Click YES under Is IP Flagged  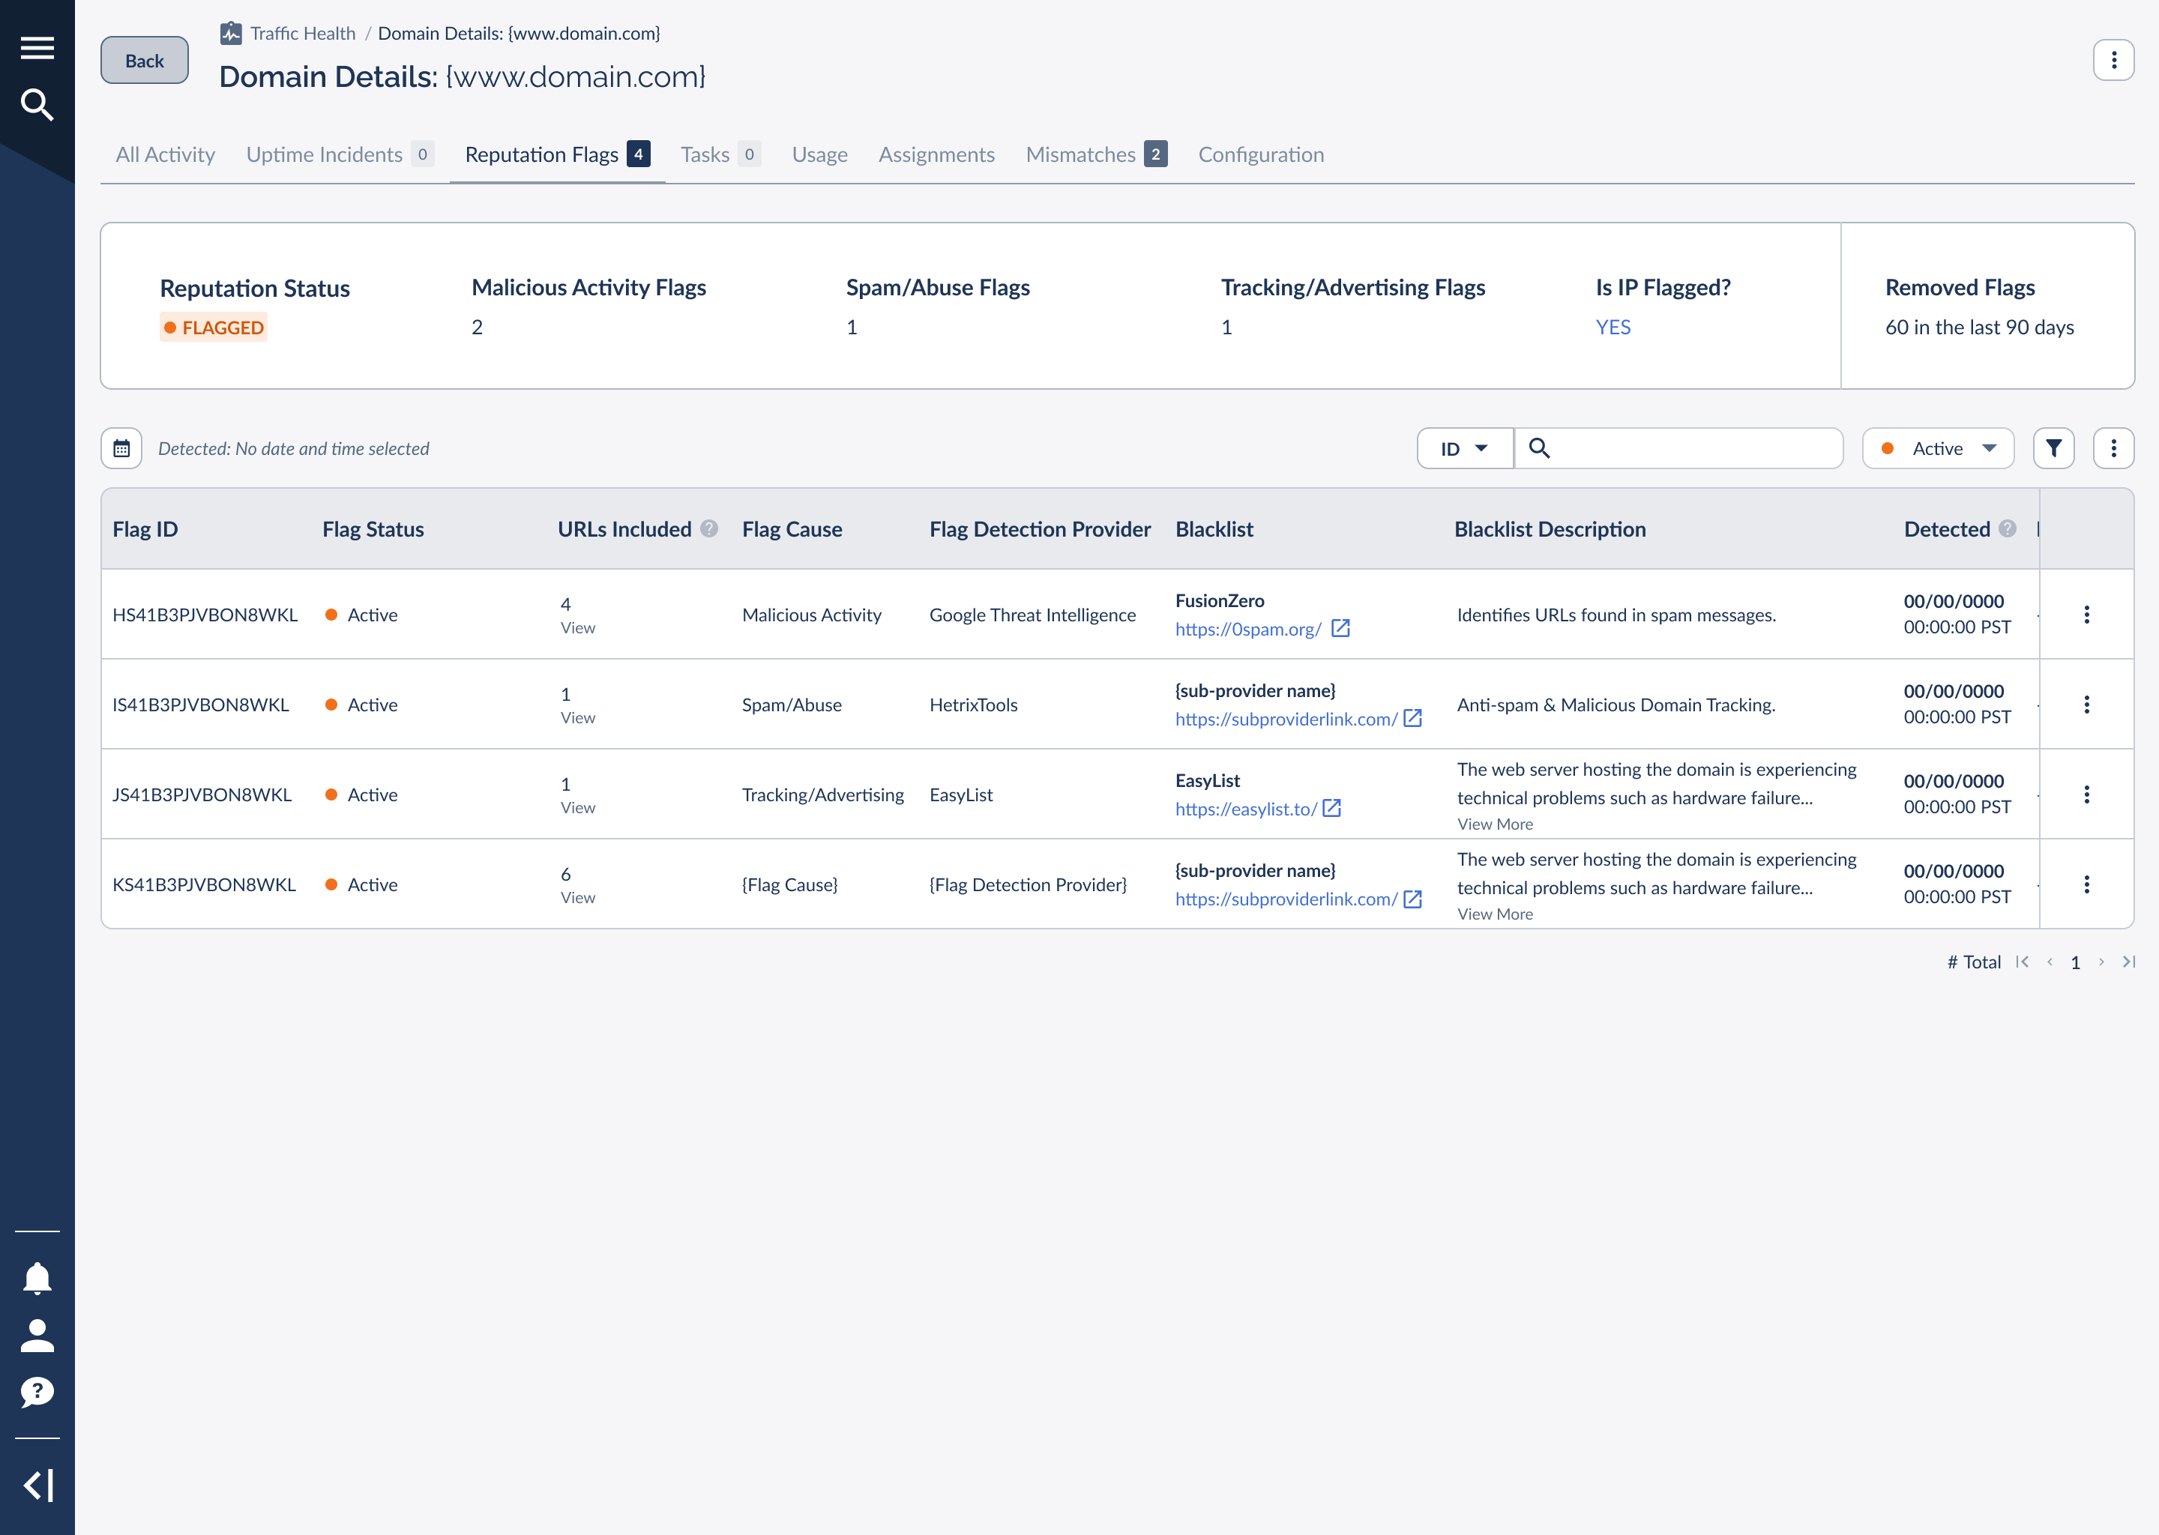pyautogui.click(x=1613, y=327)
